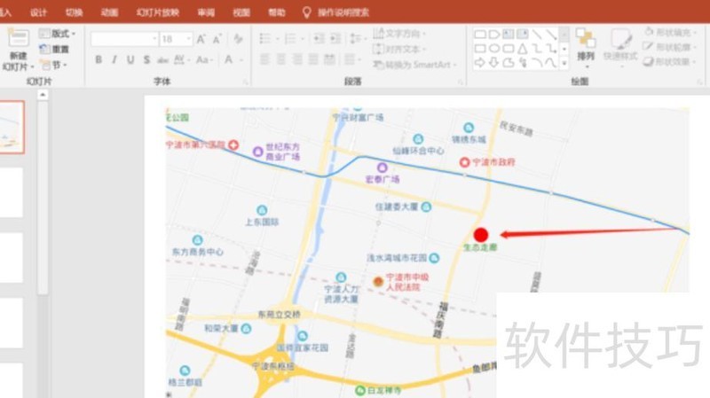
Task: Open the font name combo box
Action: click(x=124, y=39)
